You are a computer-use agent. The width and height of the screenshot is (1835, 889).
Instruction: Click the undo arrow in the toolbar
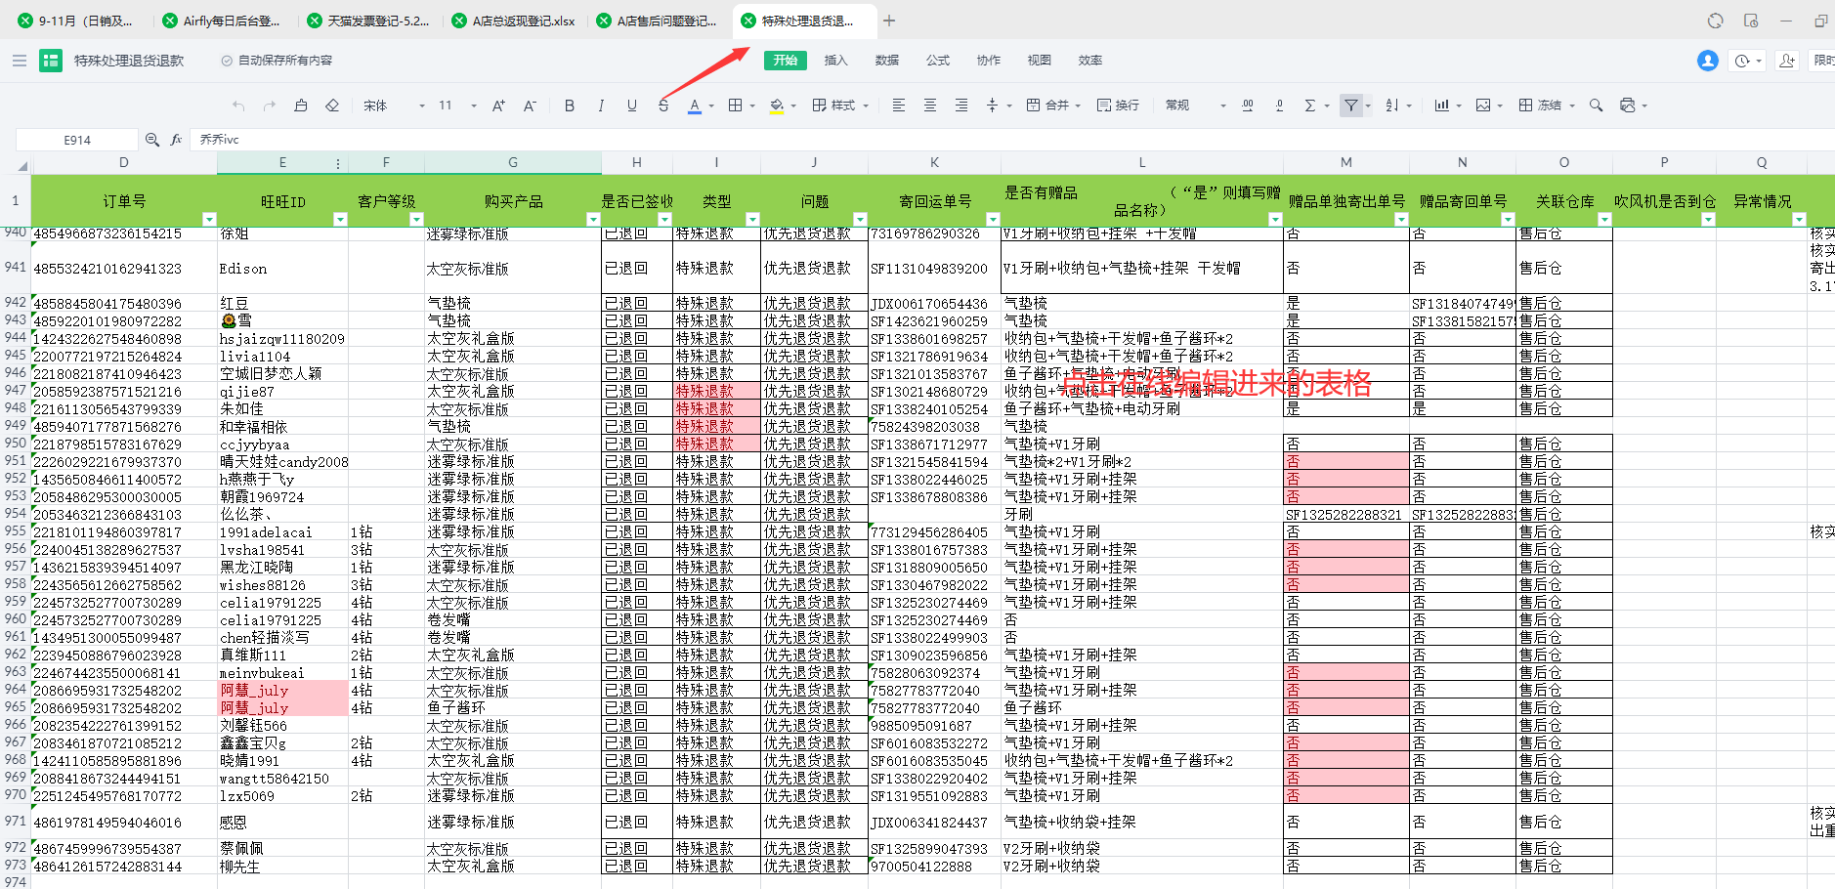238,106
